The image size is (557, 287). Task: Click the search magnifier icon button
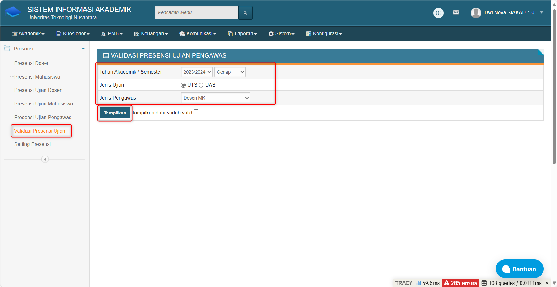click(245, 13)
